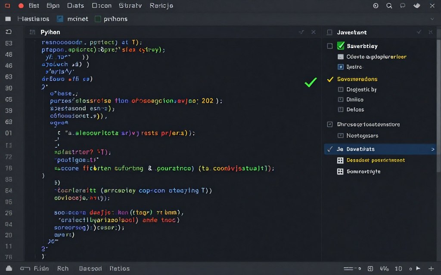
Task: Toggle the Dhrosepdoaetdenstiore checkbox
Action: pyautogui.click(x=330, y=124)
